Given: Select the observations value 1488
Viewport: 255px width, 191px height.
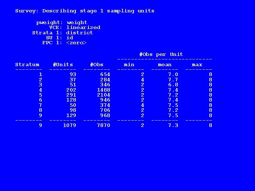Looking at the screenshot, I should [x=103, y=90].
